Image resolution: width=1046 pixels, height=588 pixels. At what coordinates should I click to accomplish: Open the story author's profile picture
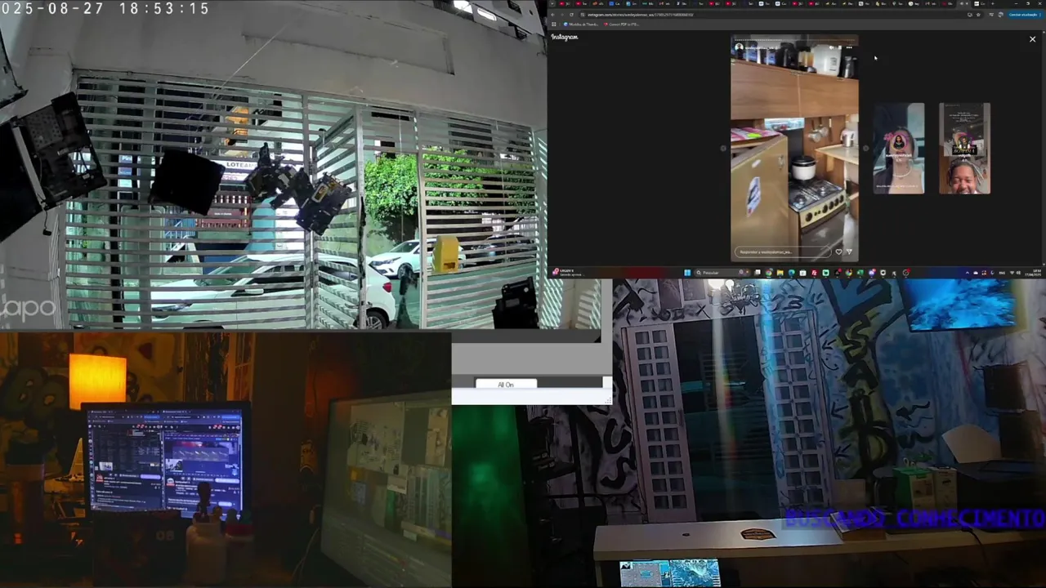pyautogui.click(x=739, y=47)
